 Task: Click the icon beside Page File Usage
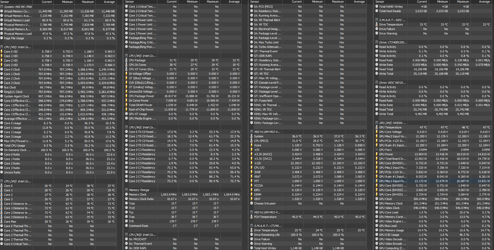(x=2, y=38)
